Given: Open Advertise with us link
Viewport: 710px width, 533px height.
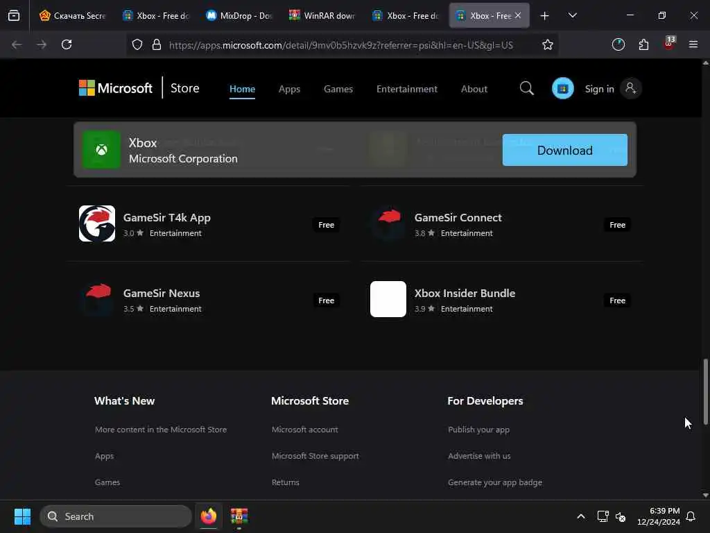Looking at the screenshot, I should pyautogui.click(x=479, y=456).
